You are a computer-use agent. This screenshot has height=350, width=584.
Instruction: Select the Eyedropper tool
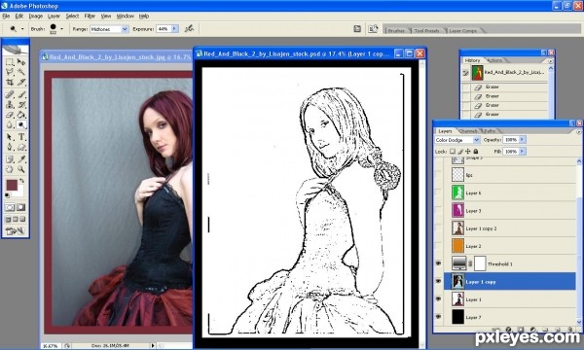click(x=21, y=159)
